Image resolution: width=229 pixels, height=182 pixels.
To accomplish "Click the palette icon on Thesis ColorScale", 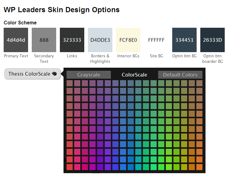I will (x=54, y=74).
